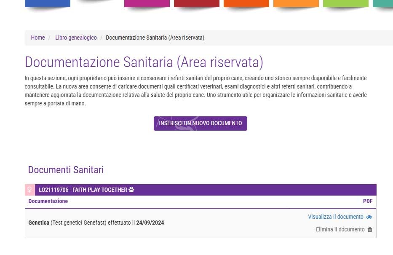The height and width of the screenshot is (255, 393).
Task: Go to Libro genealogico breadcrumb
Action: click(x=76, y=38)
